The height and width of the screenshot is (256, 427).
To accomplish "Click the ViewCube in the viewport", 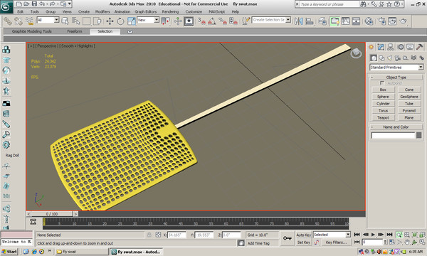I will point(356,53).
